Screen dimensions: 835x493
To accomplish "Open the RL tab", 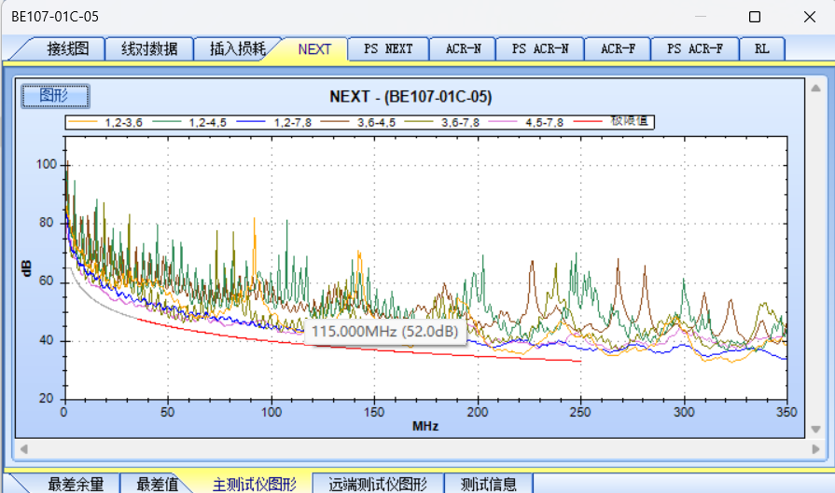I will (762, 48).
